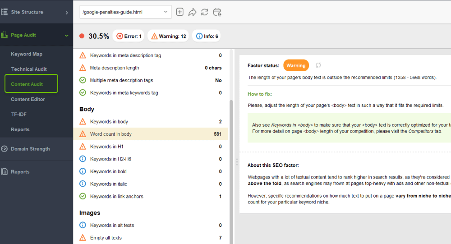Open Reports under Page Audit
The height and width of the screenshot is (244, 451).
20,129
